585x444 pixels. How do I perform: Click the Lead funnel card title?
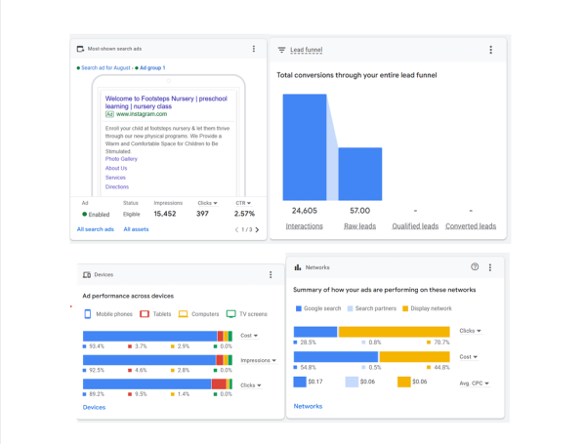[307, 50]
